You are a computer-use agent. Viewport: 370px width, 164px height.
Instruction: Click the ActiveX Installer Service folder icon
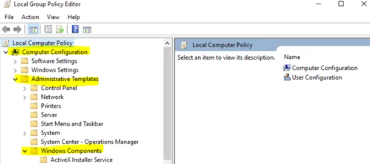point(43,160)
